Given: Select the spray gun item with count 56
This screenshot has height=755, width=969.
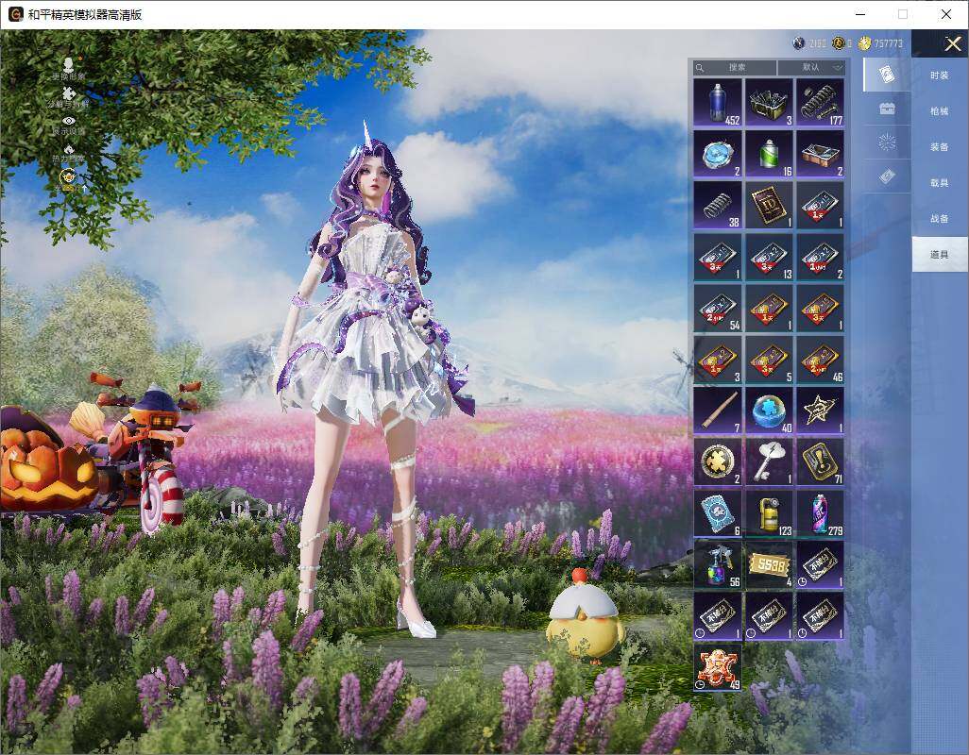Looking at the screenshot, I should tap(718, 565).
